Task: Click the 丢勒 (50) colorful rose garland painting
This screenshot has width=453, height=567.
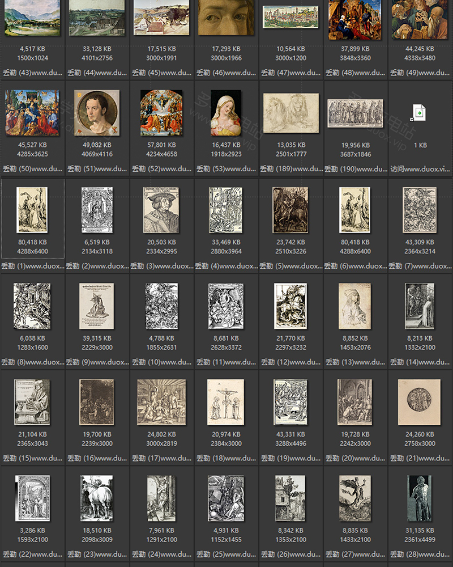Action: coord(32,113)
